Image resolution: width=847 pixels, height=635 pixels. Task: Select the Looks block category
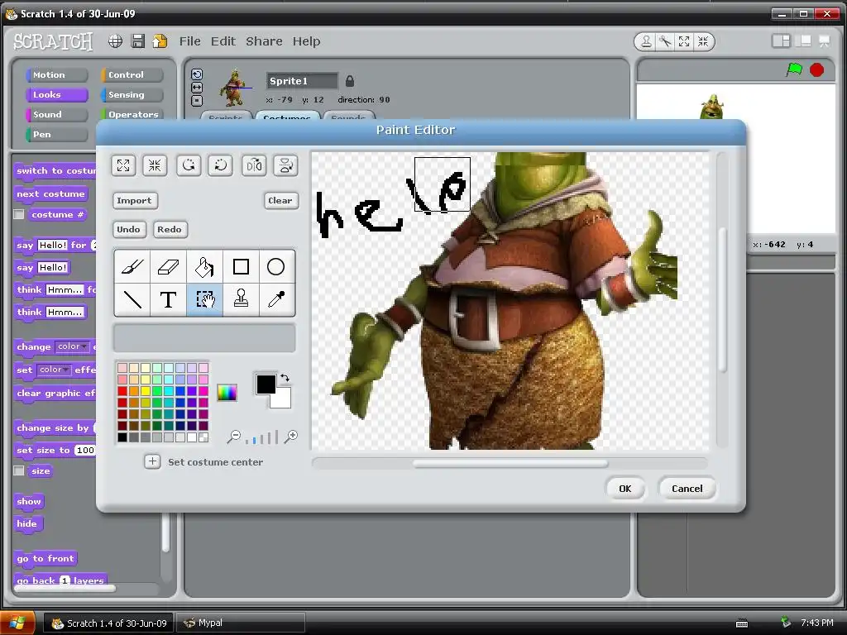coord(57,95)
